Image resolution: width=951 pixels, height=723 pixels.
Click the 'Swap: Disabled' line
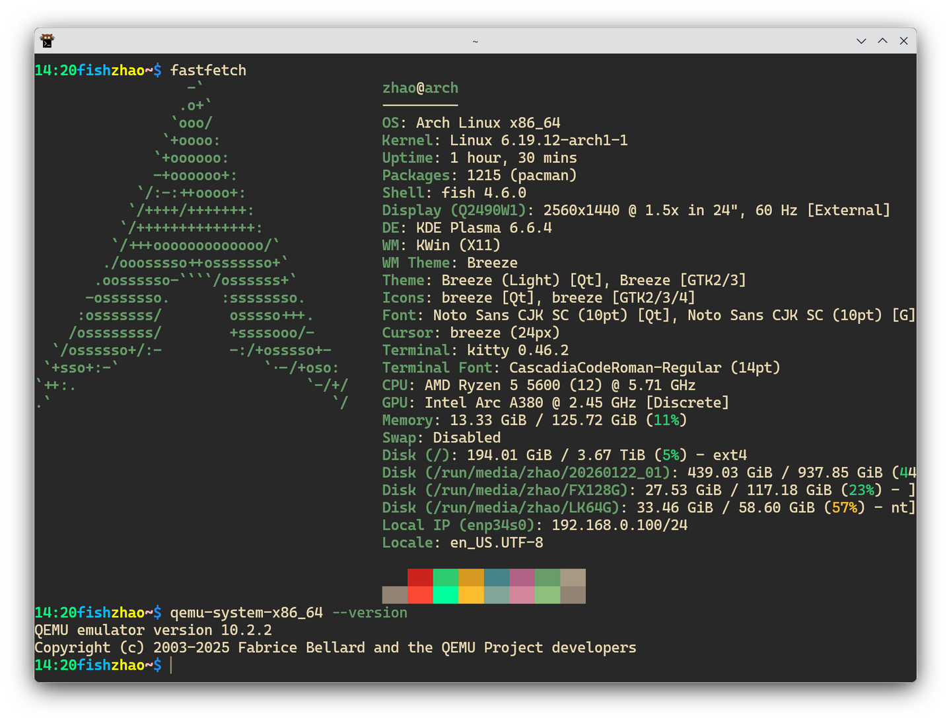tap(441, 438)
